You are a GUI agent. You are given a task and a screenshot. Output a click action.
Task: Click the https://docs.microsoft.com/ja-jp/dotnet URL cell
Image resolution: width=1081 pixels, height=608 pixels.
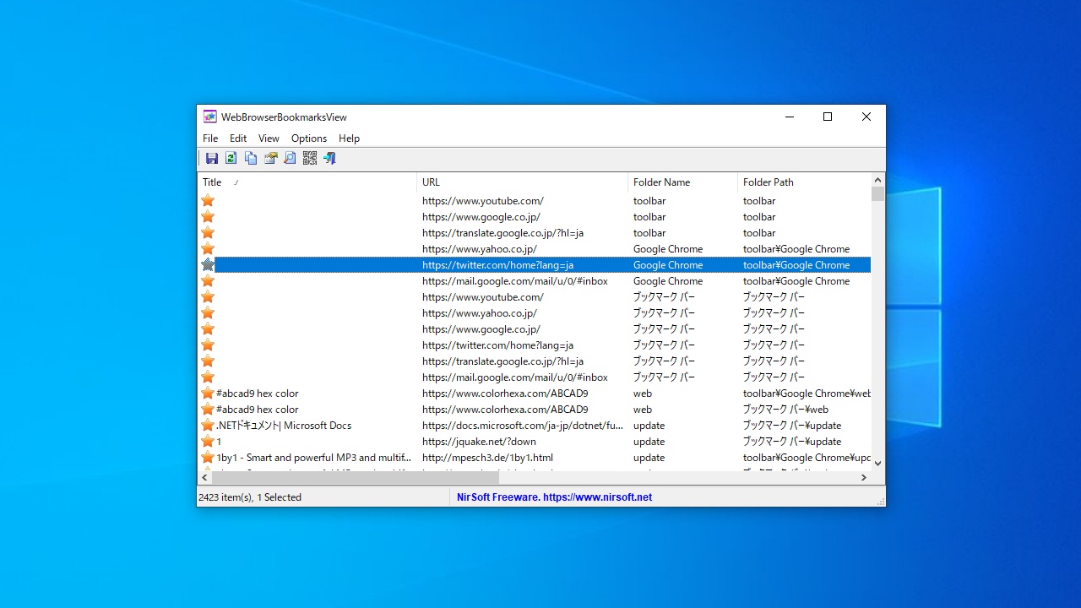523,426
